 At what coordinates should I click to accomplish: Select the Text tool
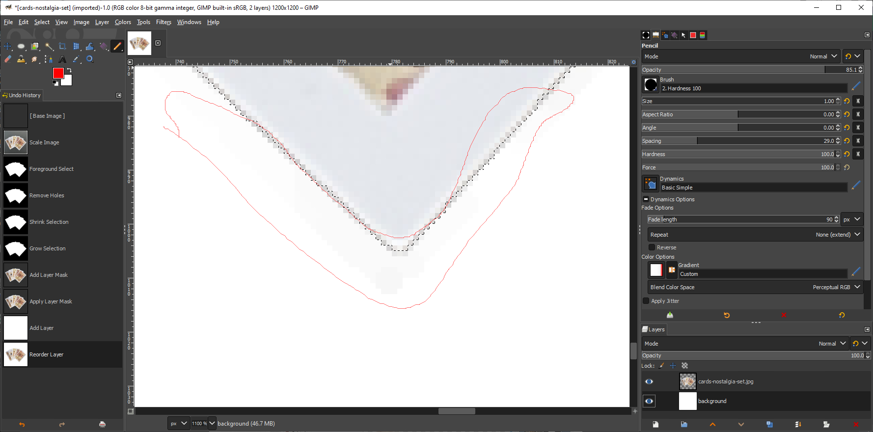coord(62,59)
